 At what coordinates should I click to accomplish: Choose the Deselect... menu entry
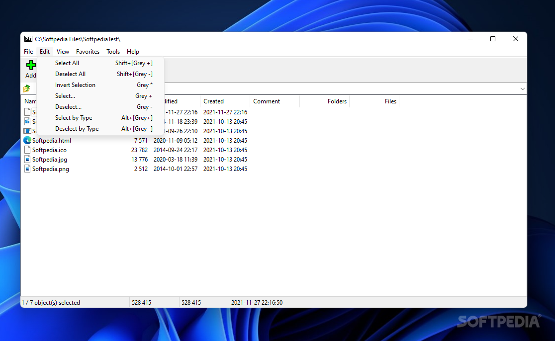click(x=100, y=107)
